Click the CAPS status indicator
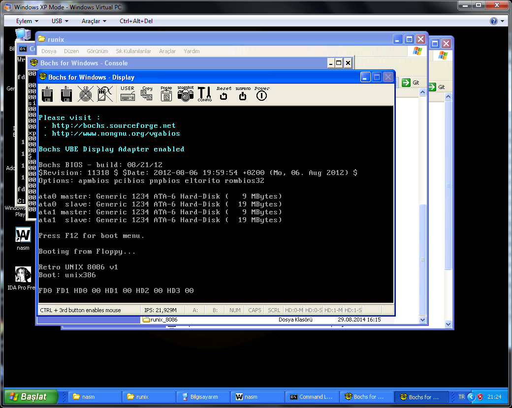This screenshot has width=512, height=408. coord(255,310)
